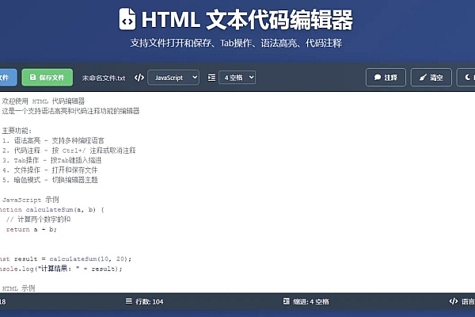
Task: Click the indent icon in the status bar
Action: pos(287,301)
